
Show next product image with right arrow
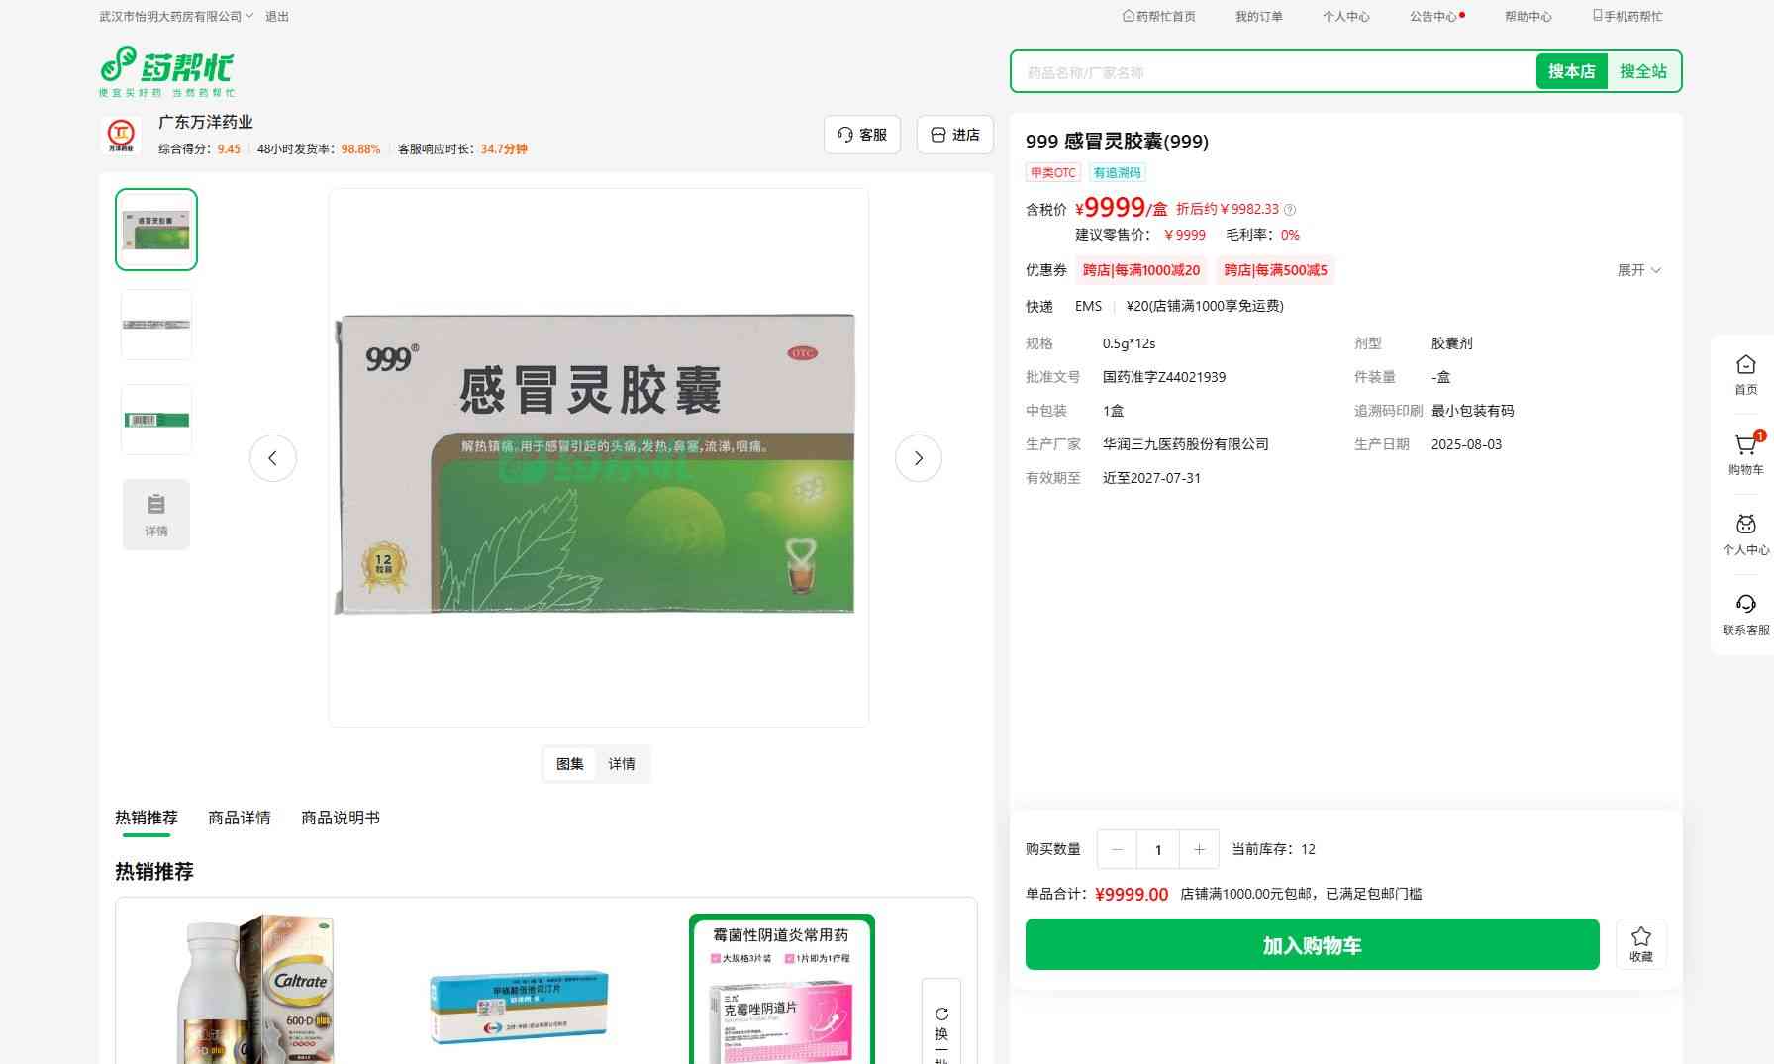coord(918,458)
